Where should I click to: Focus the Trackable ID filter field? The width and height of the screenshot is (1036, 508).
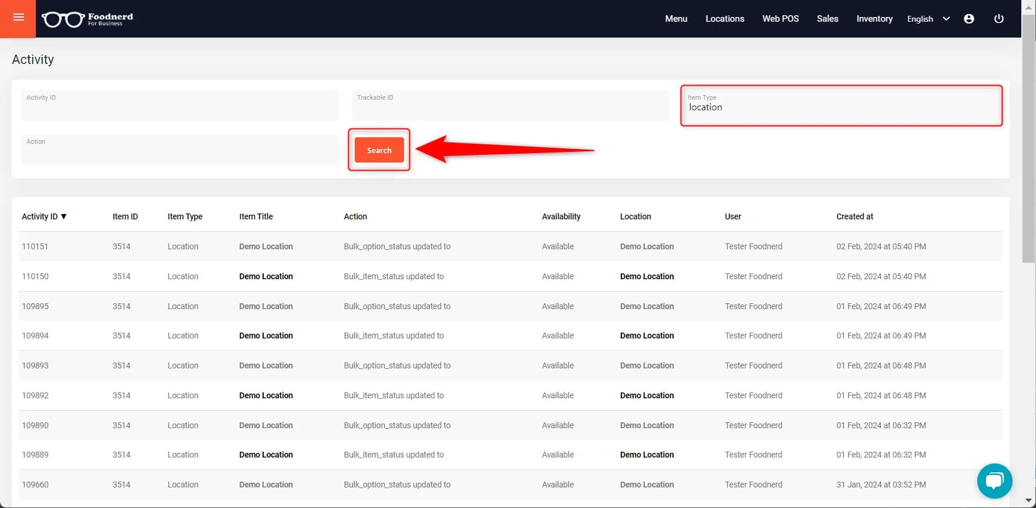[510, 106]
